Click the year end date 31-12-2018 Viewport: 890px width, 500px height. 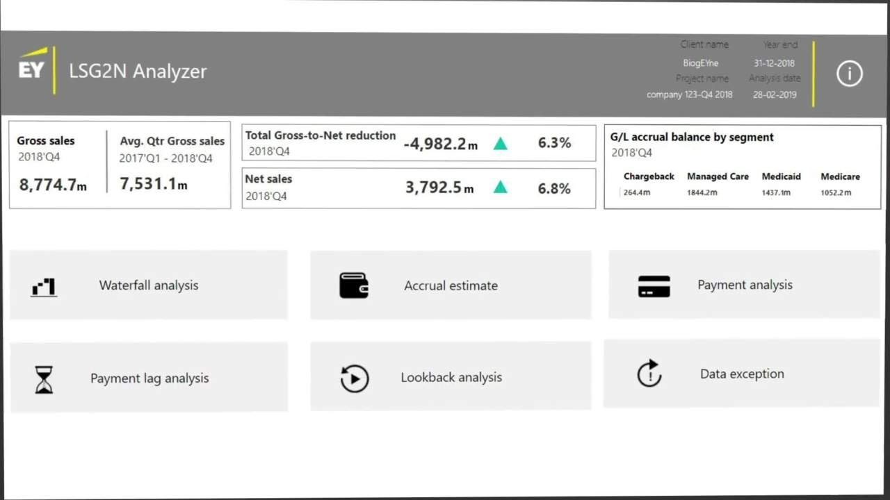774,62
